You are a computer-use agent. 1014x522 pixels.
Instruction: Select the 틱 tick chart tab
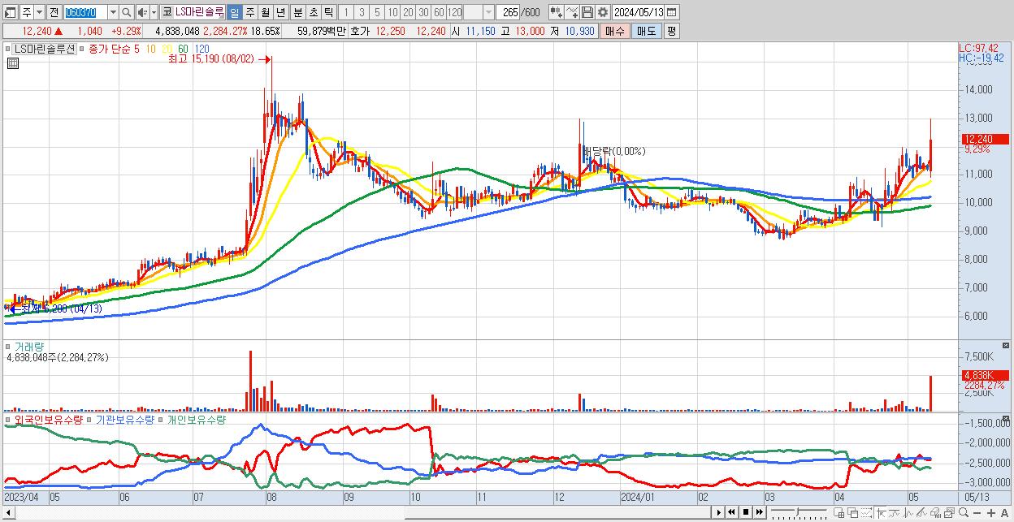(328, 13)
